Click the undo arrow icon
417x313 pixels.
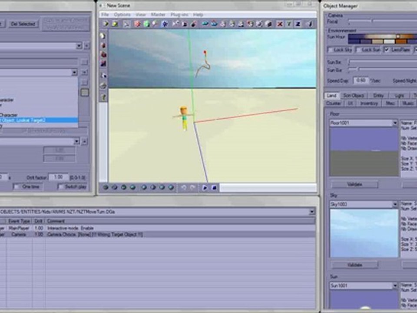click(183, 188)
